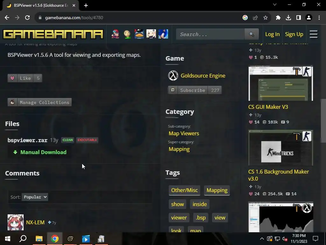
Task: Open CS 1.6 Background Maker v3.0 link
Action: click(x=278, y=175)
